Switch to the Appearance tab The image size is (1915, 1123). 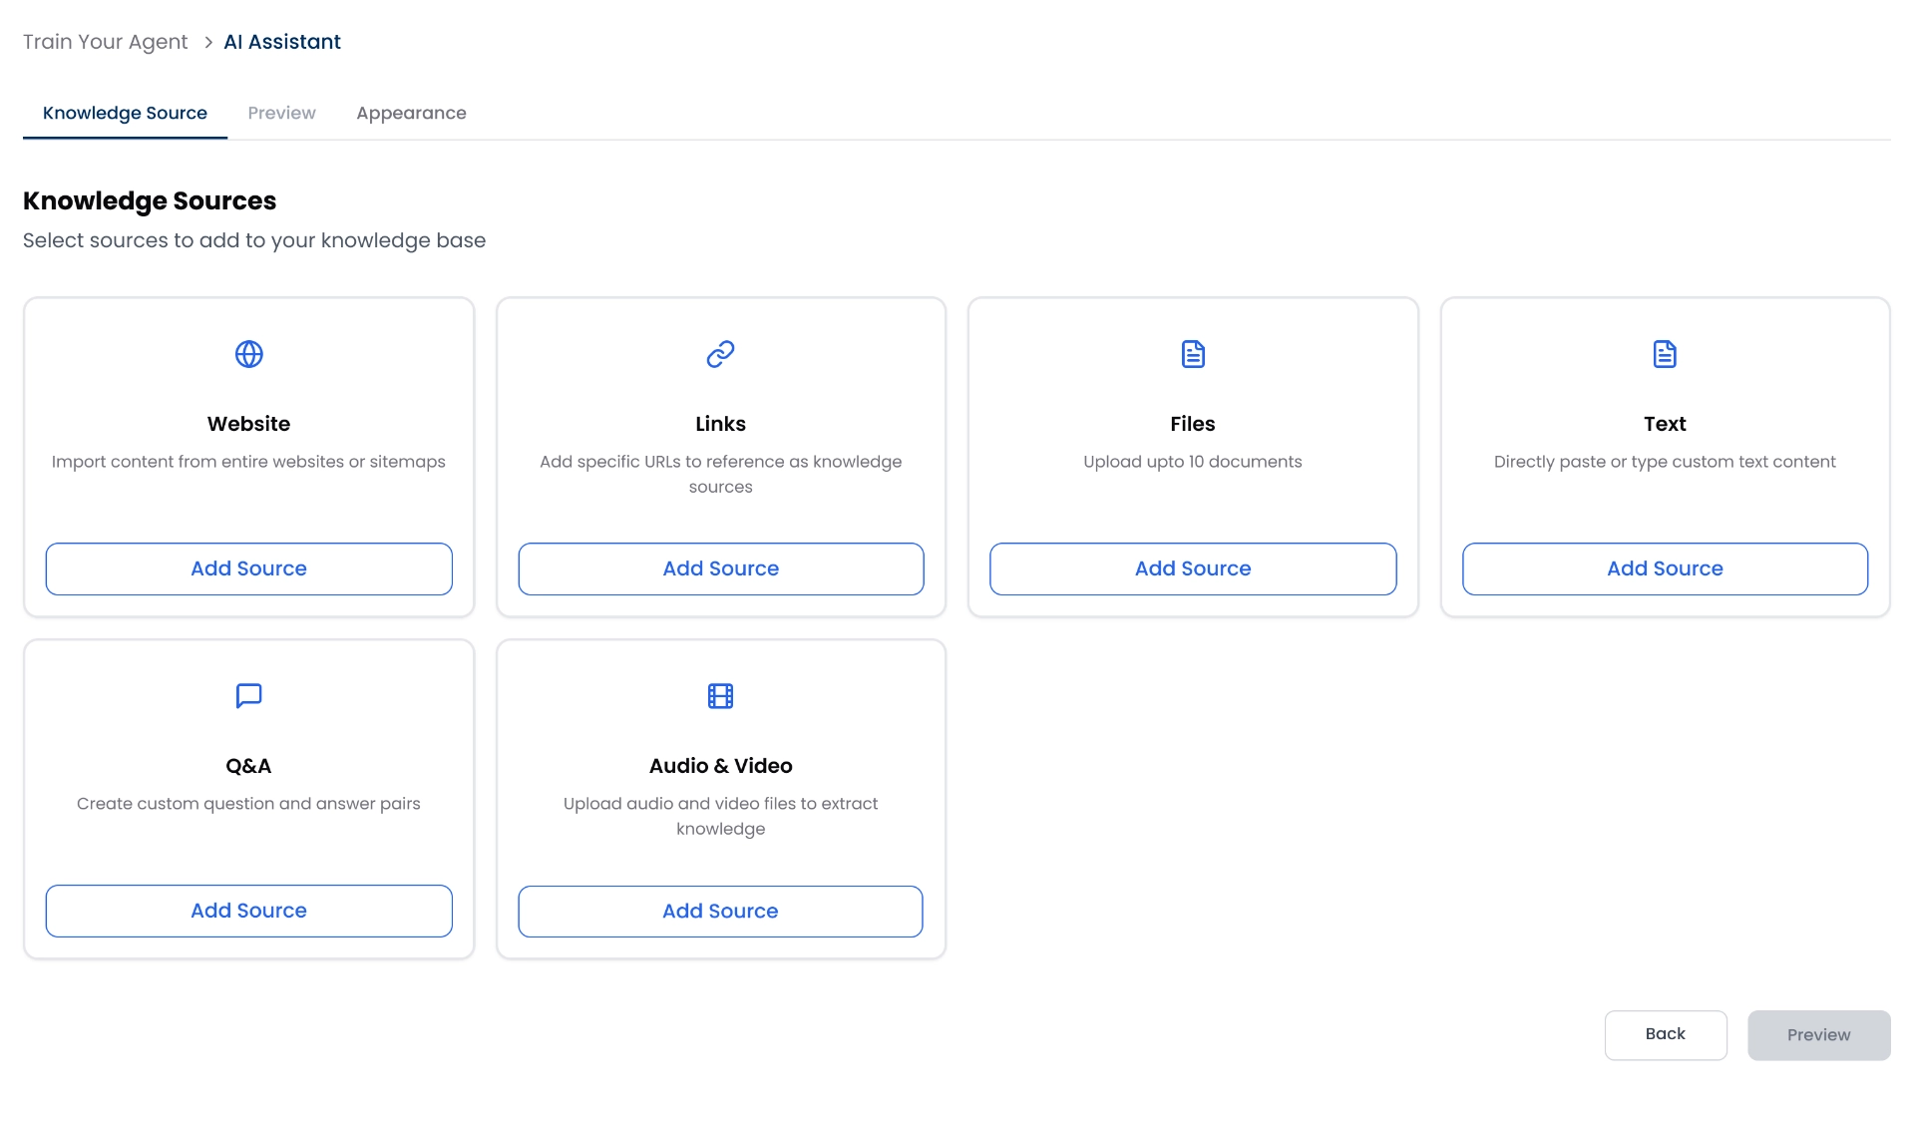411,113
